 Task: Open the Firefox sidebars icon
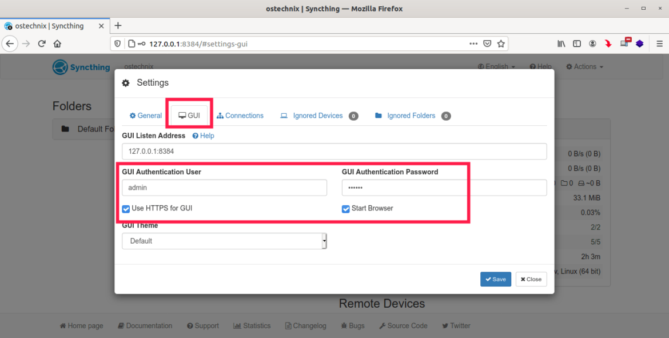click(577, 43)
